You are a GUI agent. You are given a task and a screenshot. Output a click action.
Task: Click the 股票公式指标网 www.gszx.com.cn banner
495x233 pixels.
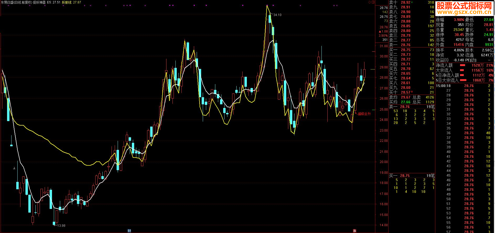(464, 8)
